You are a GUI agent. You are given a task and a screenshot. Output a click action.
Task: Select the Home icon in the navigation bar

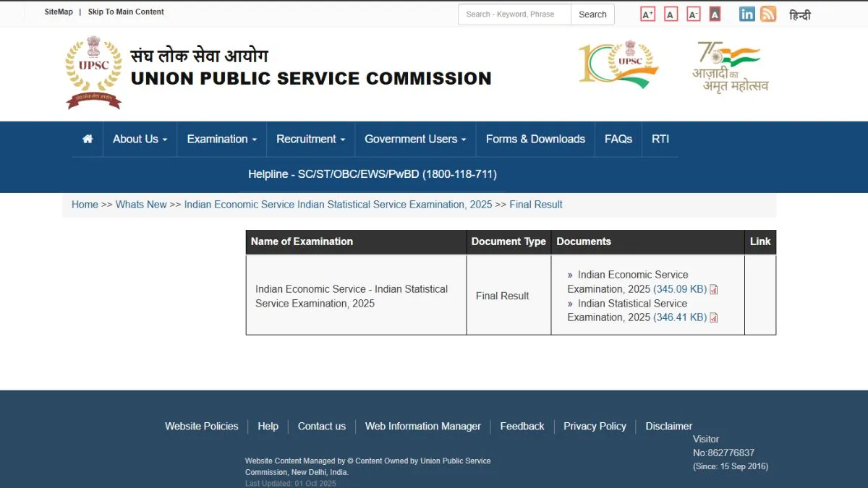[87, 139]
